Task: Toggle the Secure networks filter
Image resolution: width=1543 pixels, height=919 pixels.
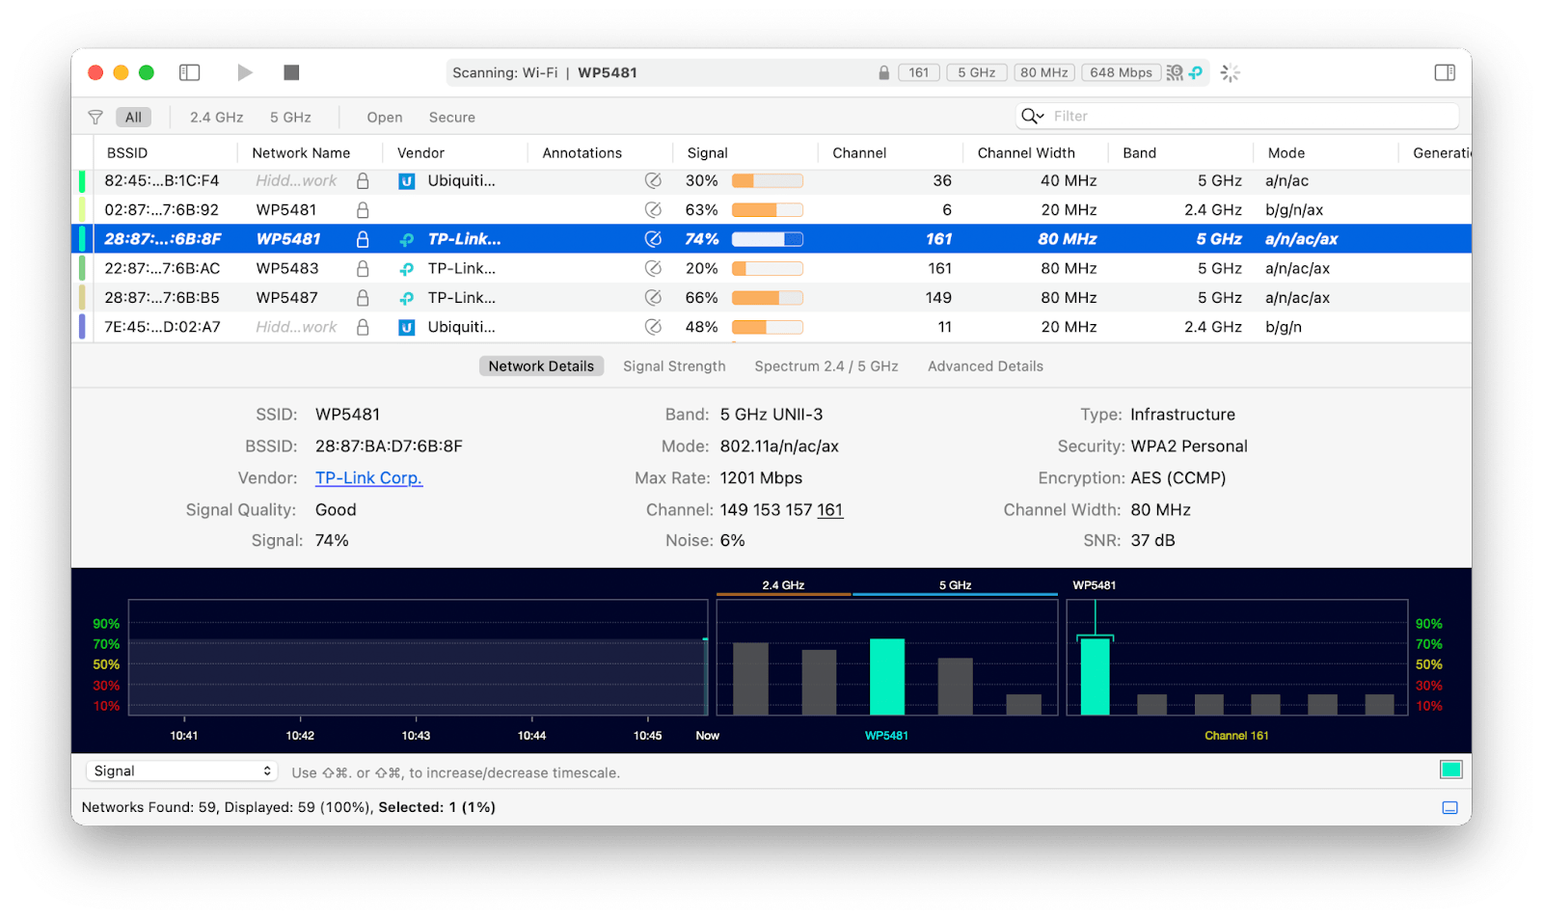Action: [x=452, y=118]
